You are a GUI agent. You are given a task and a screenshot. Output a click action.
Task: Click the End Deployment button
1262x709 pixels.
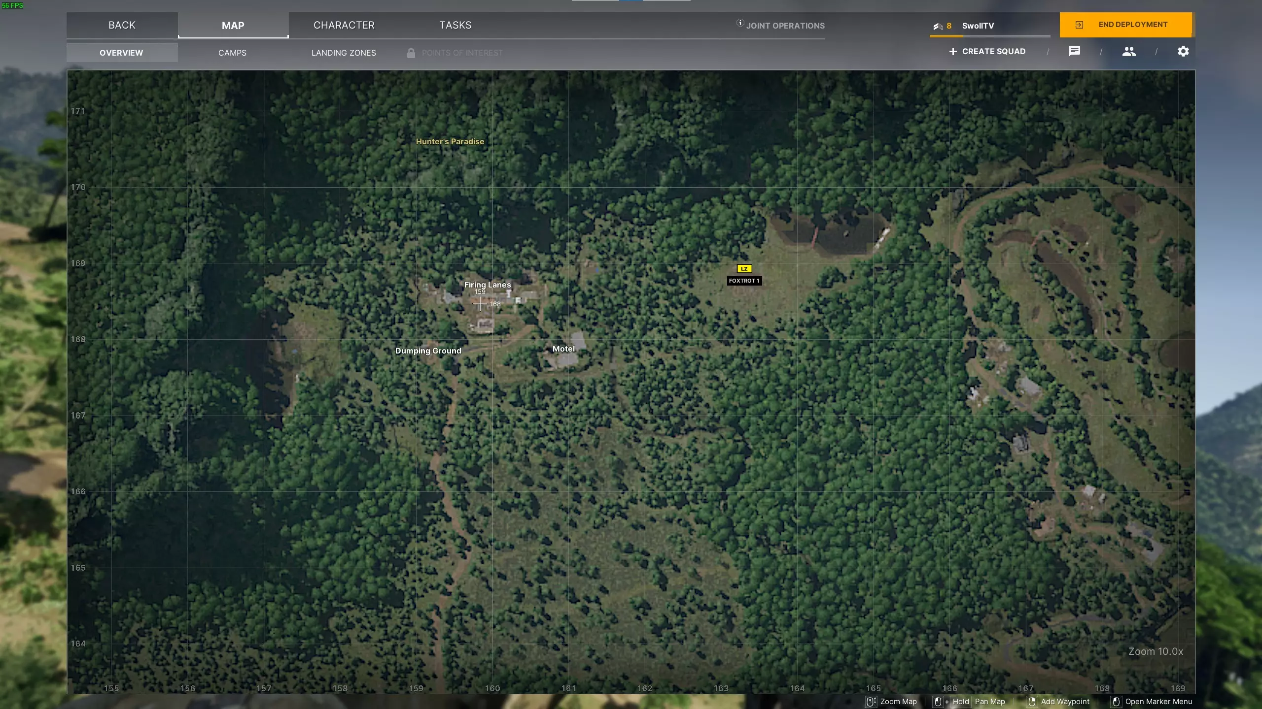1132,25
